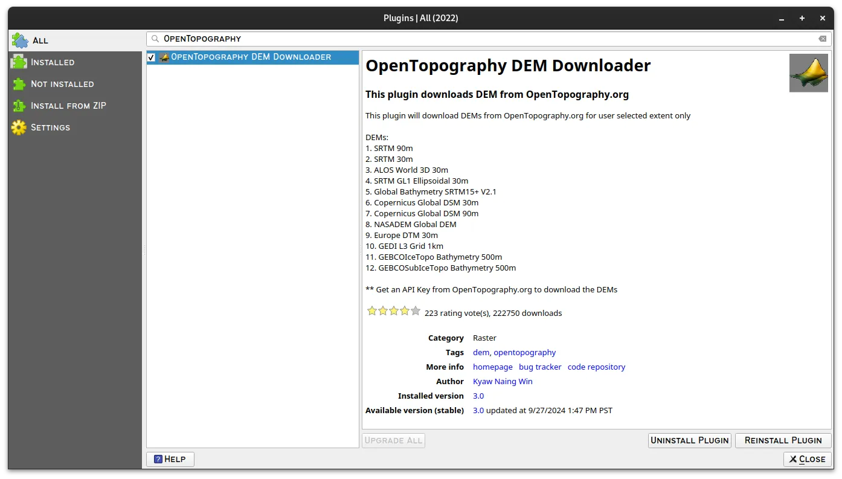Open plugin Settings gear icon
Viewport: 842px width, 479px height.
19,127
